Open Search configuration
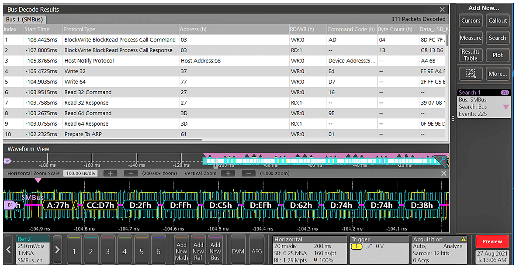Screen dimensions: 516x268 coord(498,38)
